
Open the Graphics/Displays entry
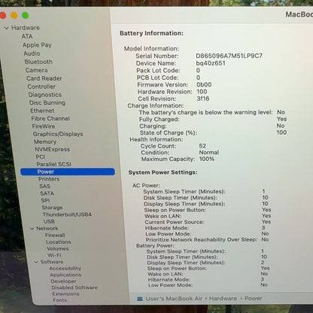[58, 134]
